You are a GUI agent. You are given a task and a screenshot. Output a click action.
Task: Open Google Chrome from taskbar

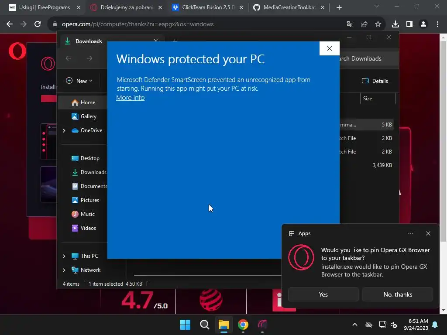coord(243,325)
